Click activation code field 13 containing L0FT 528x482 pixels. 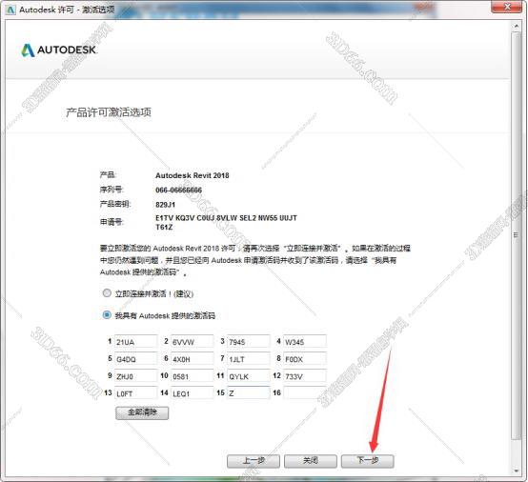[135, 393]
